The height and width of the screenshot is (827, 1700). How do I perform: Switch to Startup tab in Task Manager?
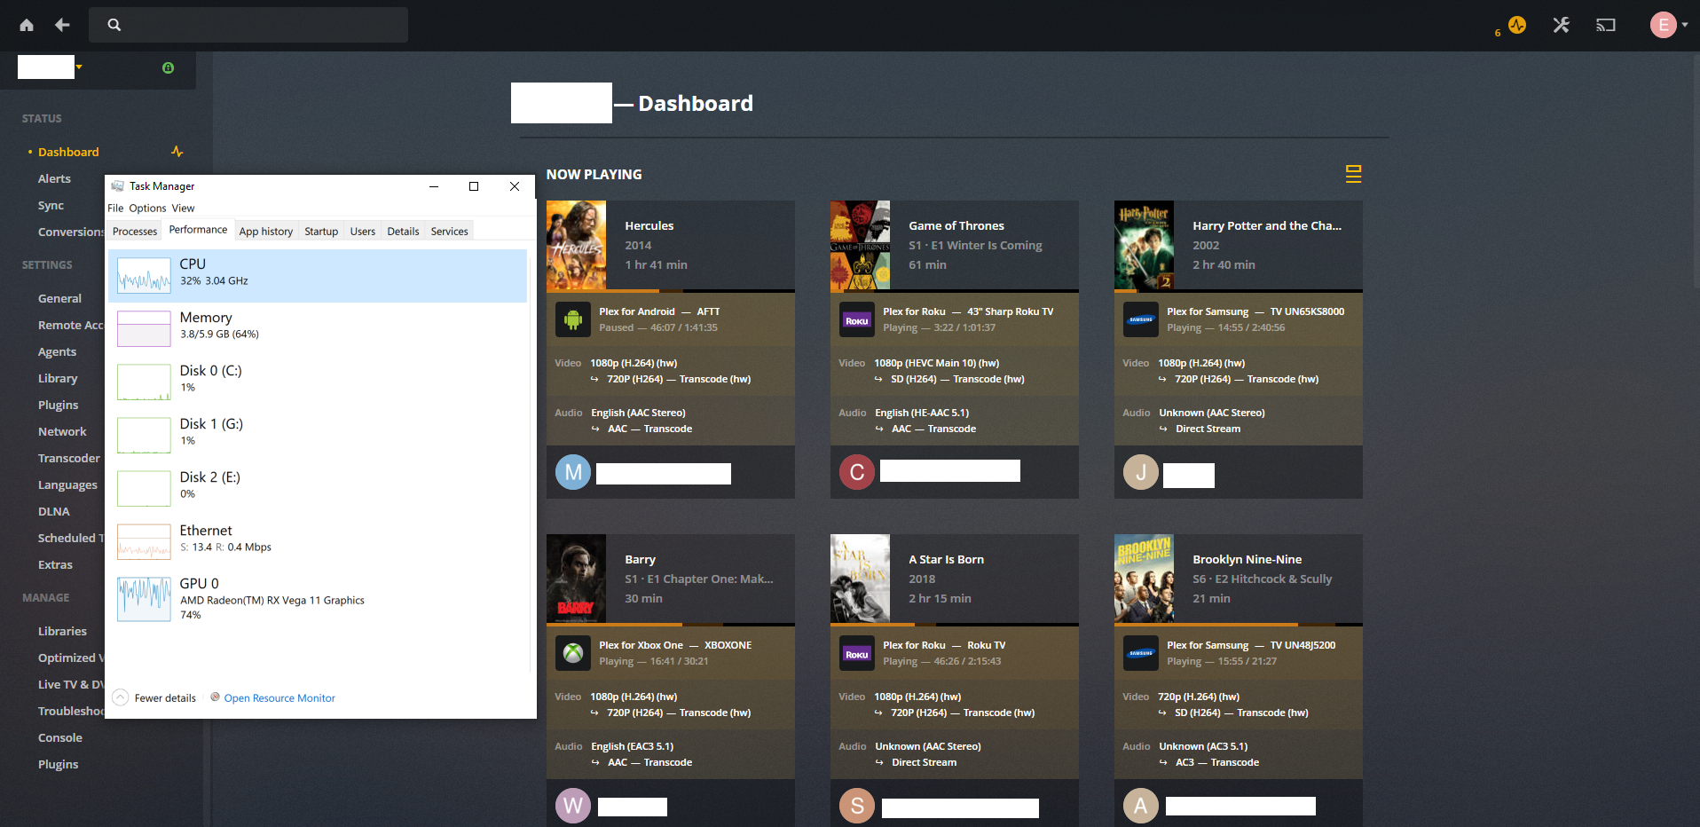click(x=321, y=232)
